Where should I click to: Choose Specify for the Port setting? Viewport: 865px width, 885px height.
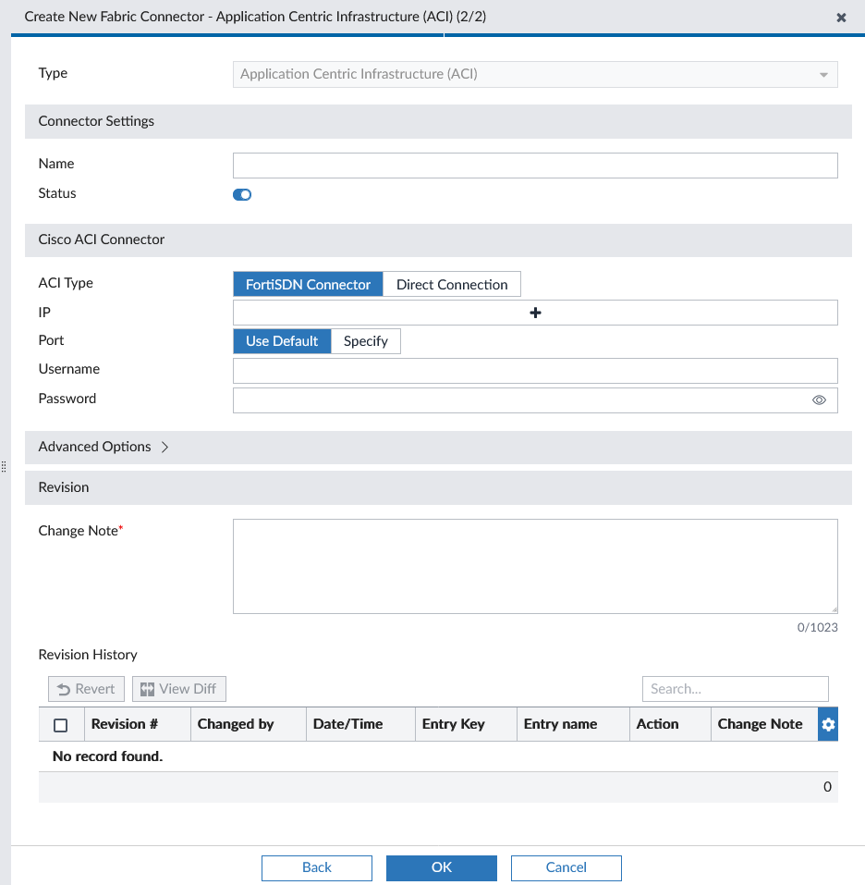[x=365, y=341]
